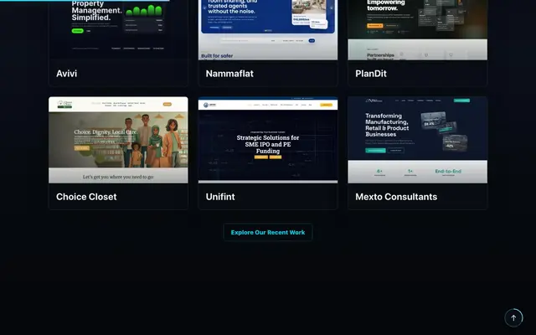This screenshot has height=335, width=536.
Task: Open the Avivi project thumbnail
Action: 118,30
